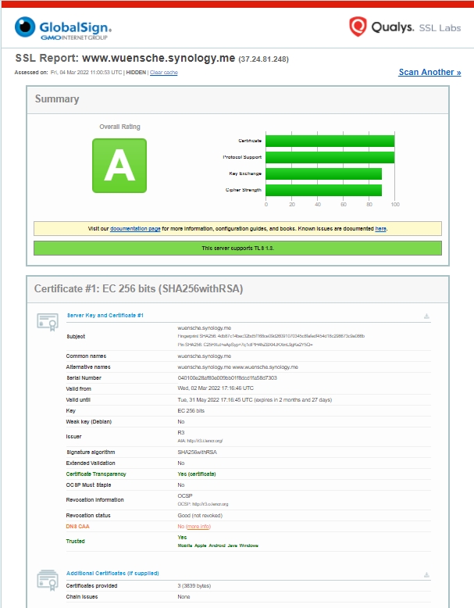
Task: Click the Pin SHA256 line
Action: pos(245,345)
